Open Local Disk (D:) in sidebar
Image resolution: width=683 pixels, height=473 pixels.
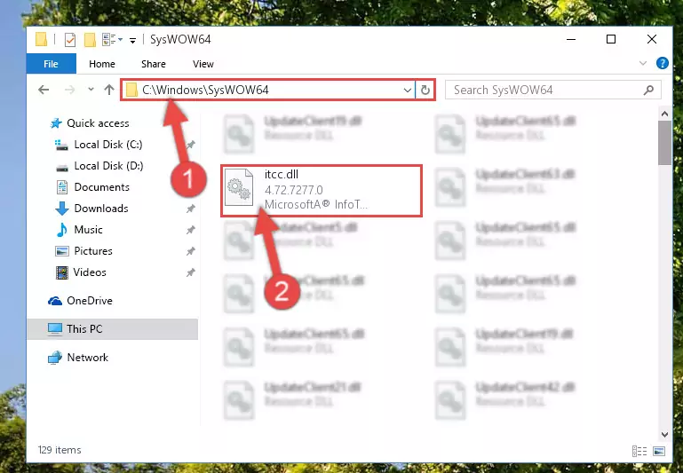click(108, 166)
